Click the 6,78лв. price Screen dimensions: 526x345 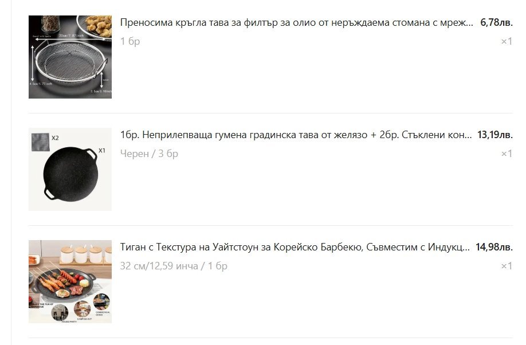496,22
